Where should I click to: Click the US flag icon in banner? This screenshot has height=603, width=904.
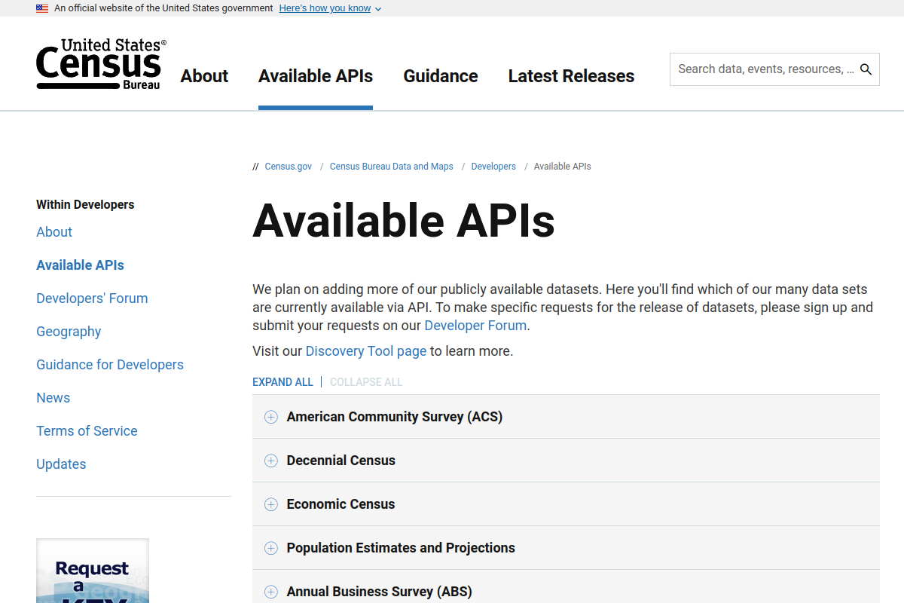(x=42, y=8)
